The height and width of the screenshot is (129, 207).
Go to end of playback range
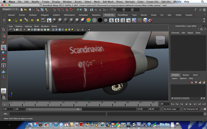pyautogui.click(x=204, y=104)
